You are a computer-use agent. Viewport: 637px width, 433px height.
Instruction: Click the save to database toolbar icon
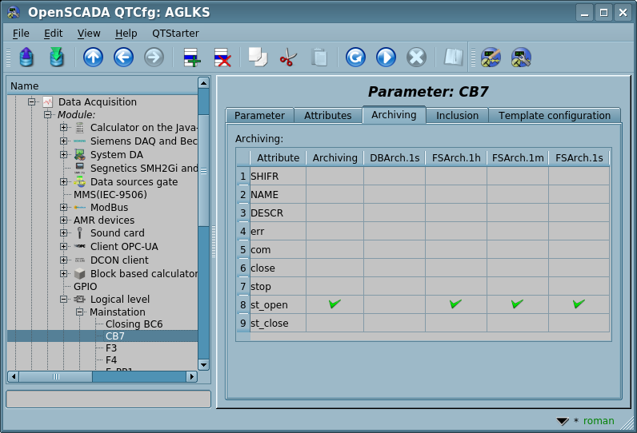[57, 58]
